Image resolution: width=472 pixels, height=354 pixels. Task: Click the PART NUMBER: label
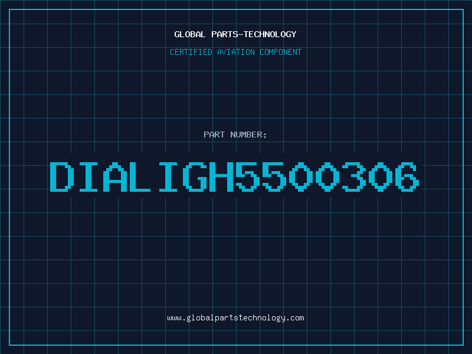(x=235, y=135)
